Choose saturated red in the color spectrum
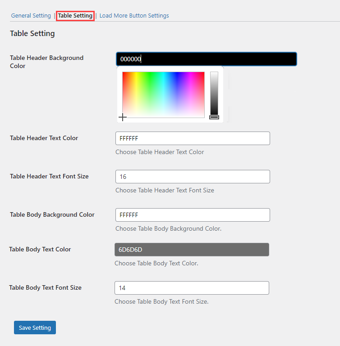The image size is (340, 346). pos(124,75)
